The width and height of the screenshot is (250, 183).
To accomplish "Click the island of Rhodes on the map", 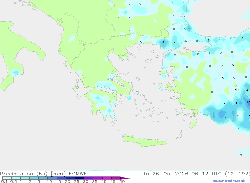I will click(x=193, y=124).
